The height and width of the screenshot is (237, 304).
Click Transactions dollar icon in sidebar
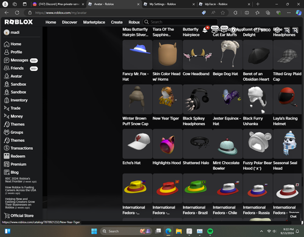point(7,148)
